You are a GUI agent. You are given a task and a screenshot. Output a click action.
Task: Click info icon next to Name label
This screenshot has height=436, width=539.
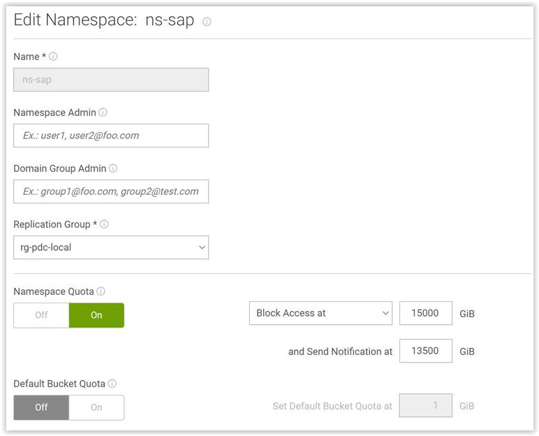coord(53,56)
